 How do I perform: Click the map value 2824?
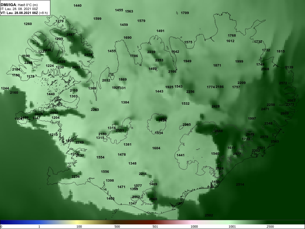220,168
